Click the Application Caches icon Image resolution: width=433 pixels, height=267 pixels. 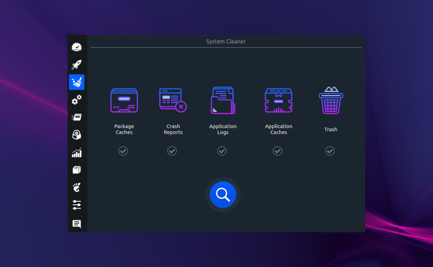tap(279, 100)
